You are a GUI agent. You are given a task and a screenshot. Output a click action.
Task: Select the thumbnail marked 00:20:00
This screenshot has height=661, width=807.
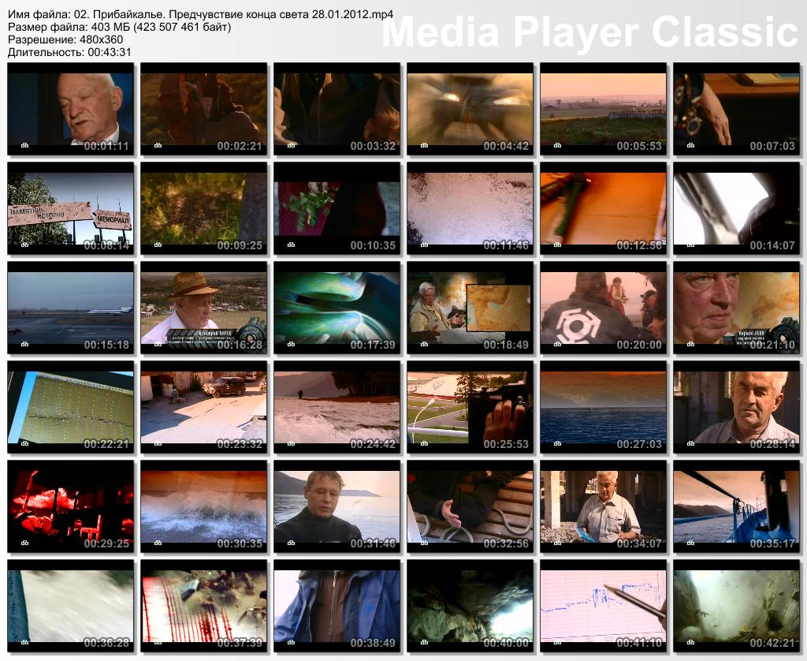[603, 308]
